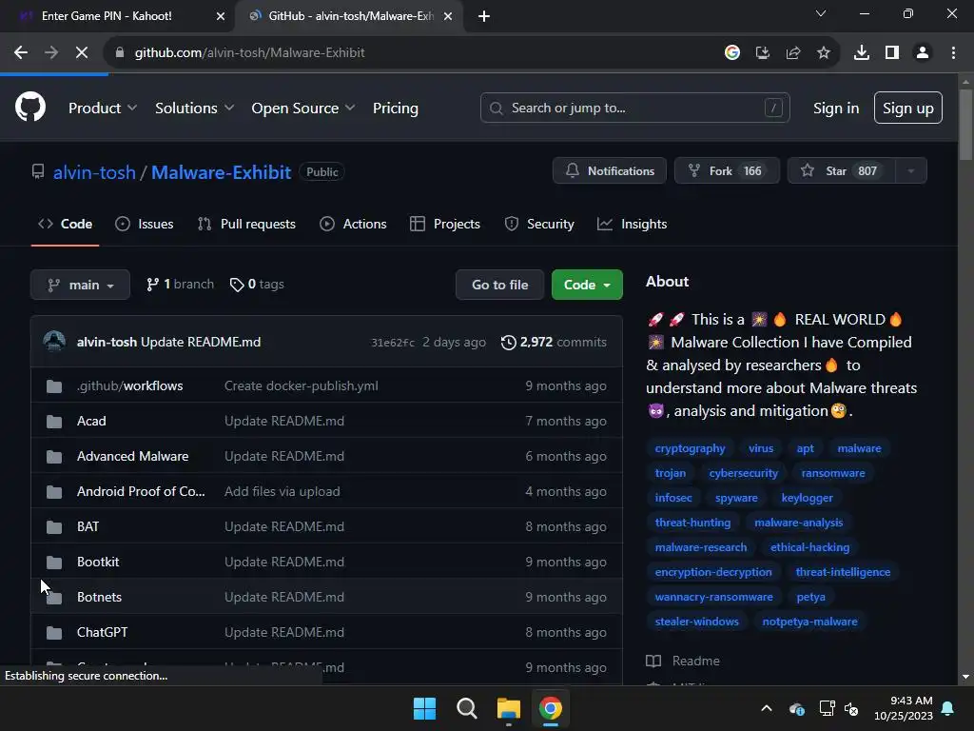The height and width of the screenshot is (731, 974).
Task: Select the keylogger topic tag
Action: (807, 498)
